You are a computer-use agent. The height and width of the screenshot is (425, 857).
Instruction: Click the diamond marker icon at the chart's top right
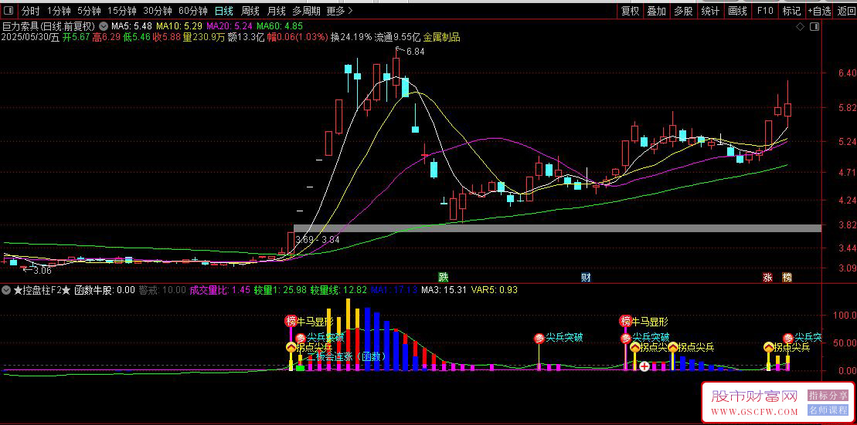click(800, 26)
